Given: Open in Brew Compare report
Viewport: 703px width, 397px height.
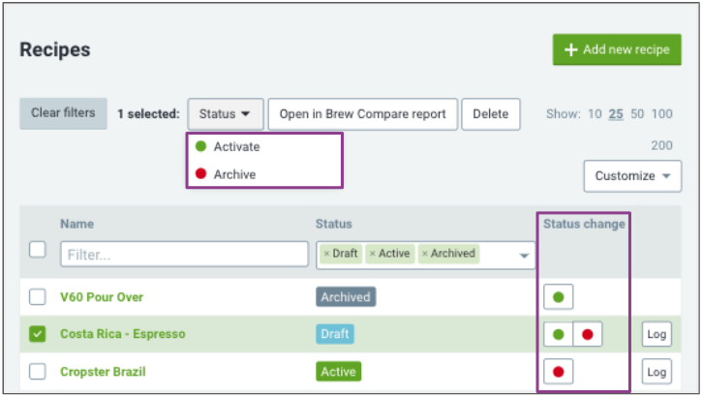Looking at the screenshot, I should 363,114.
